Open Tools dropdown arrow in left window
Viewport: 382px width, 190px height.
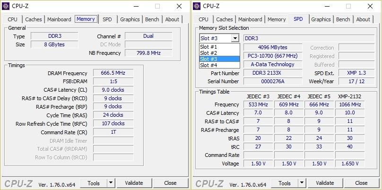tap(111, 183)
